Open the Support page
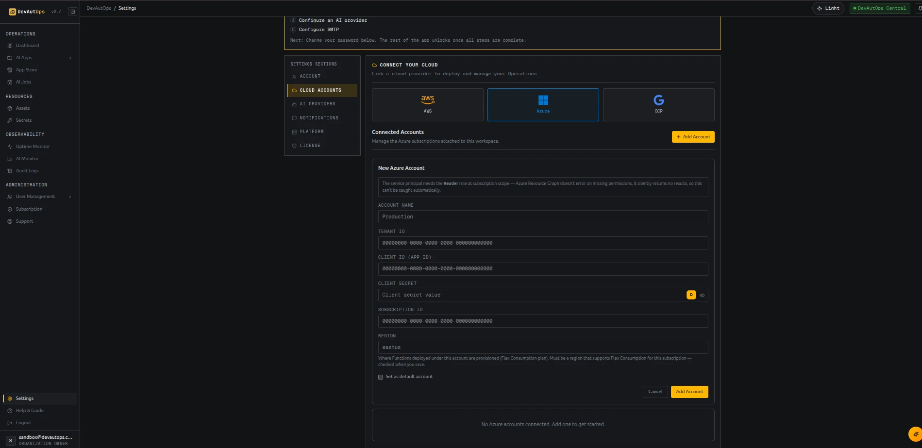The width and height of the screenshot is (922, 448). [x=24, y=221]
